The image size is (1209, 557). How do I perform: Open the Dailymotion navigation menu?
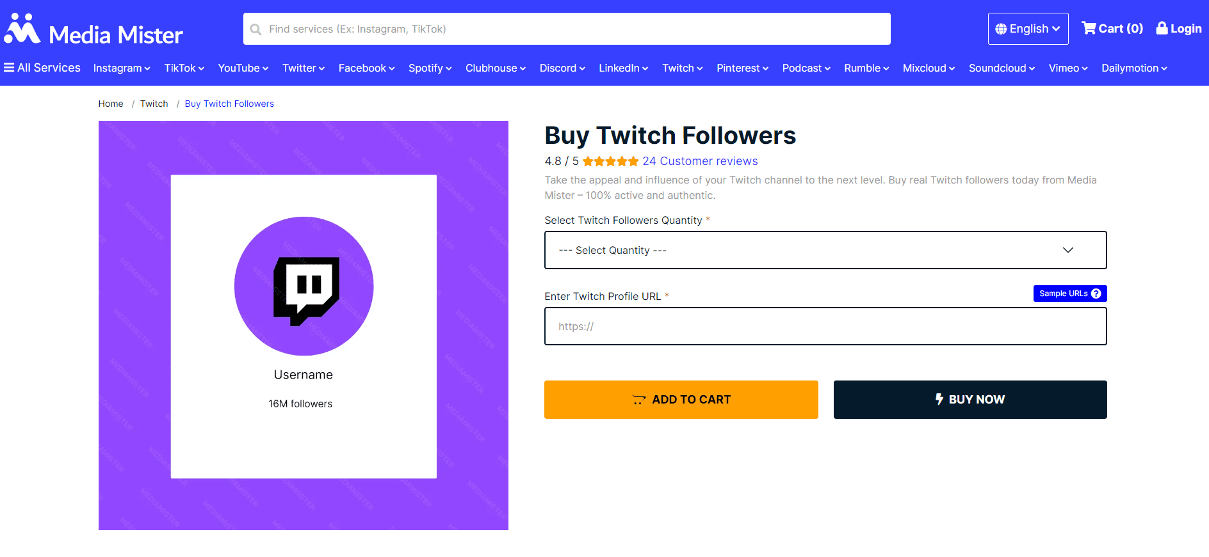click(x=1133, y=68)
